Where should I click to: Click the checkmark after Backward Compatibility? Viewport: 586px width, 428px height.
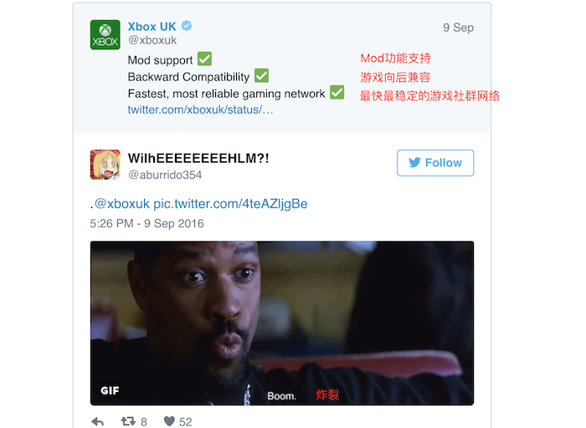click(x=261, y=75)
